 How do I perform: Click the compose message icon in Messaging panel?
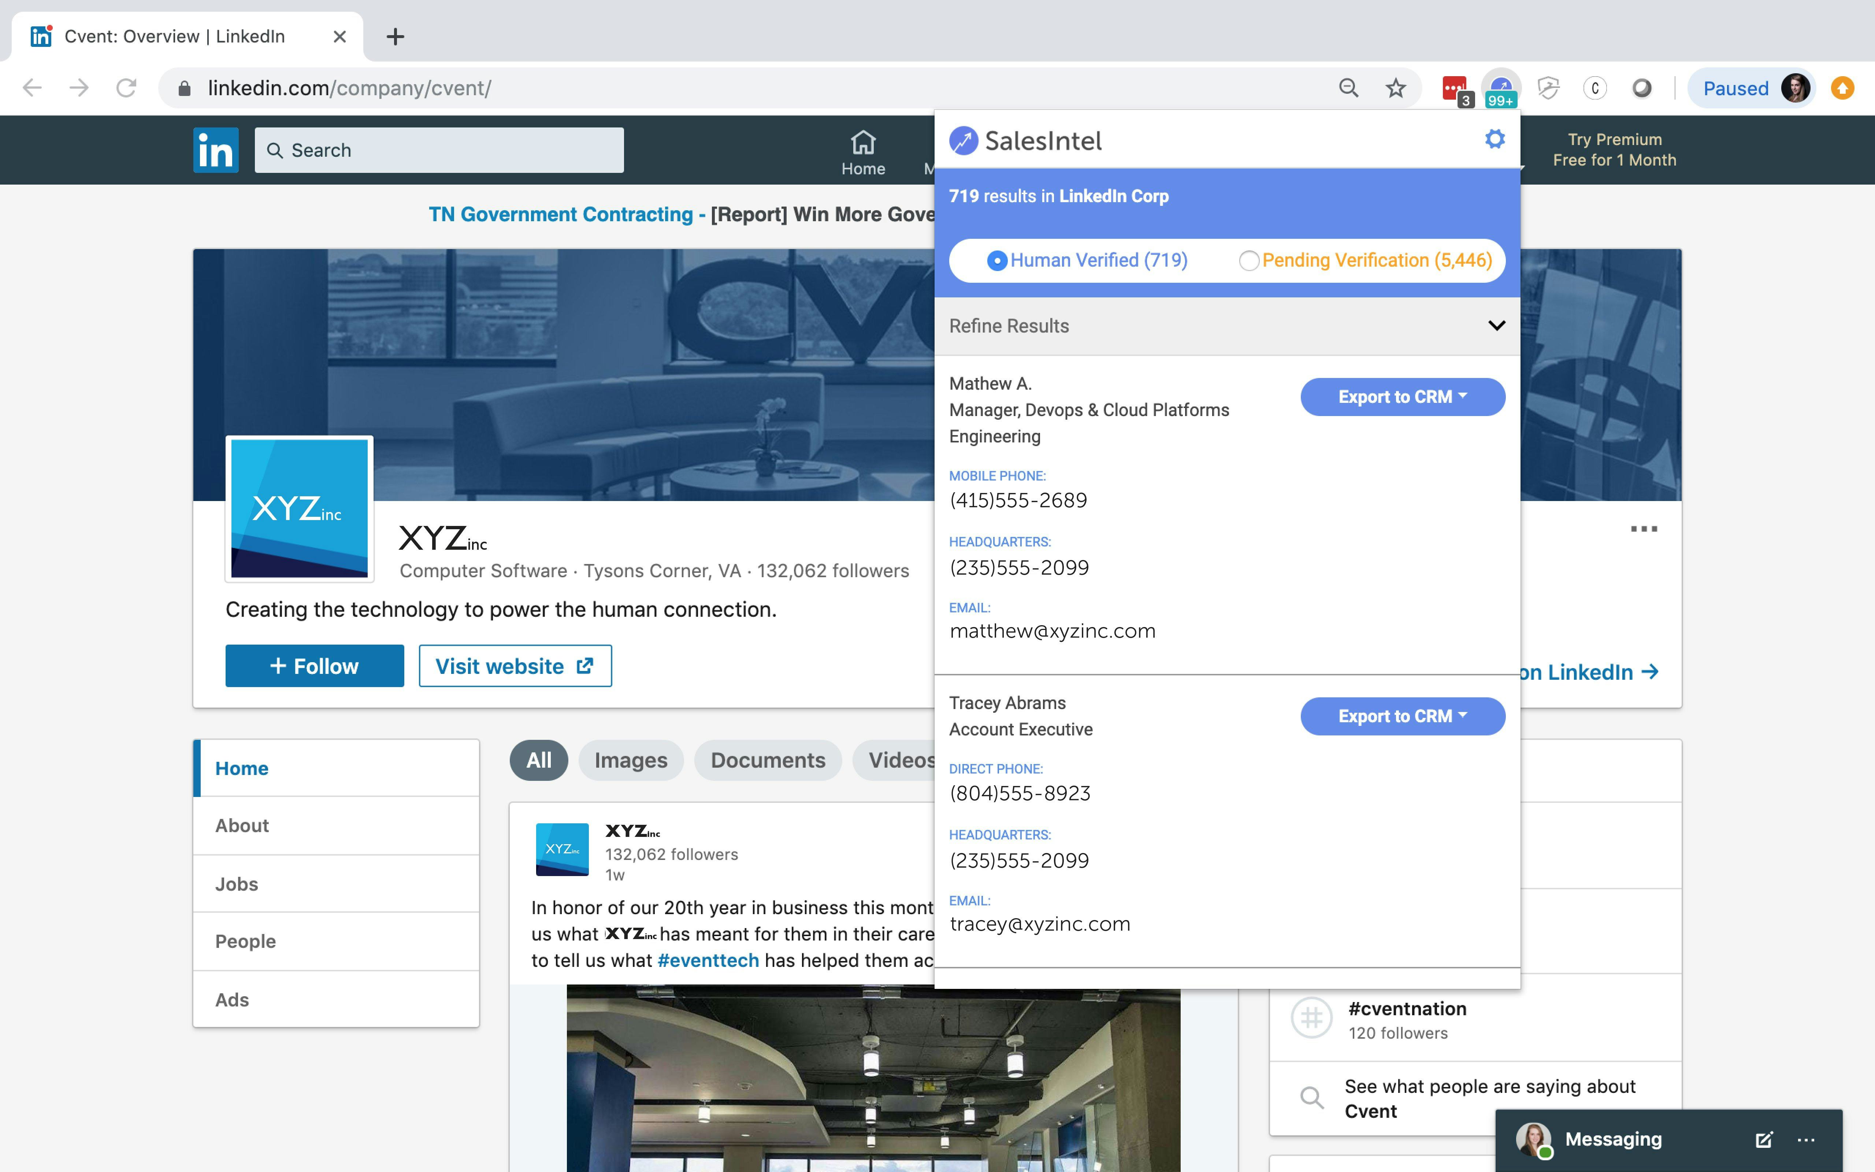coord(1764,1139)
